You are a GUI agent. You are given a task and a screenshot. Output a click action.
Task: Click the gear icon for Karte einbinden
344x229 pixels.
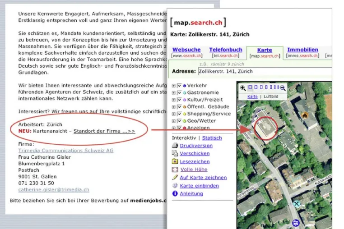pyautogui.click(x=175, y=185)
